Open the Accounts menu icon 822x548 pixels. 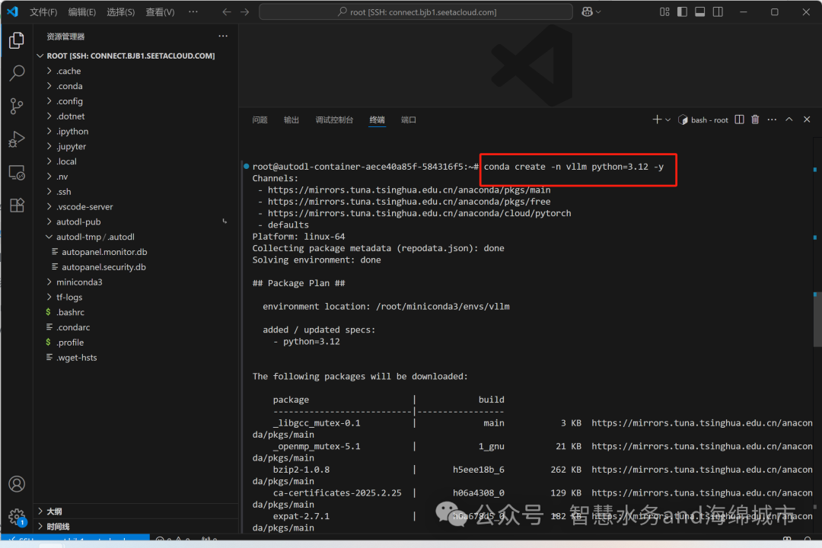17,483
